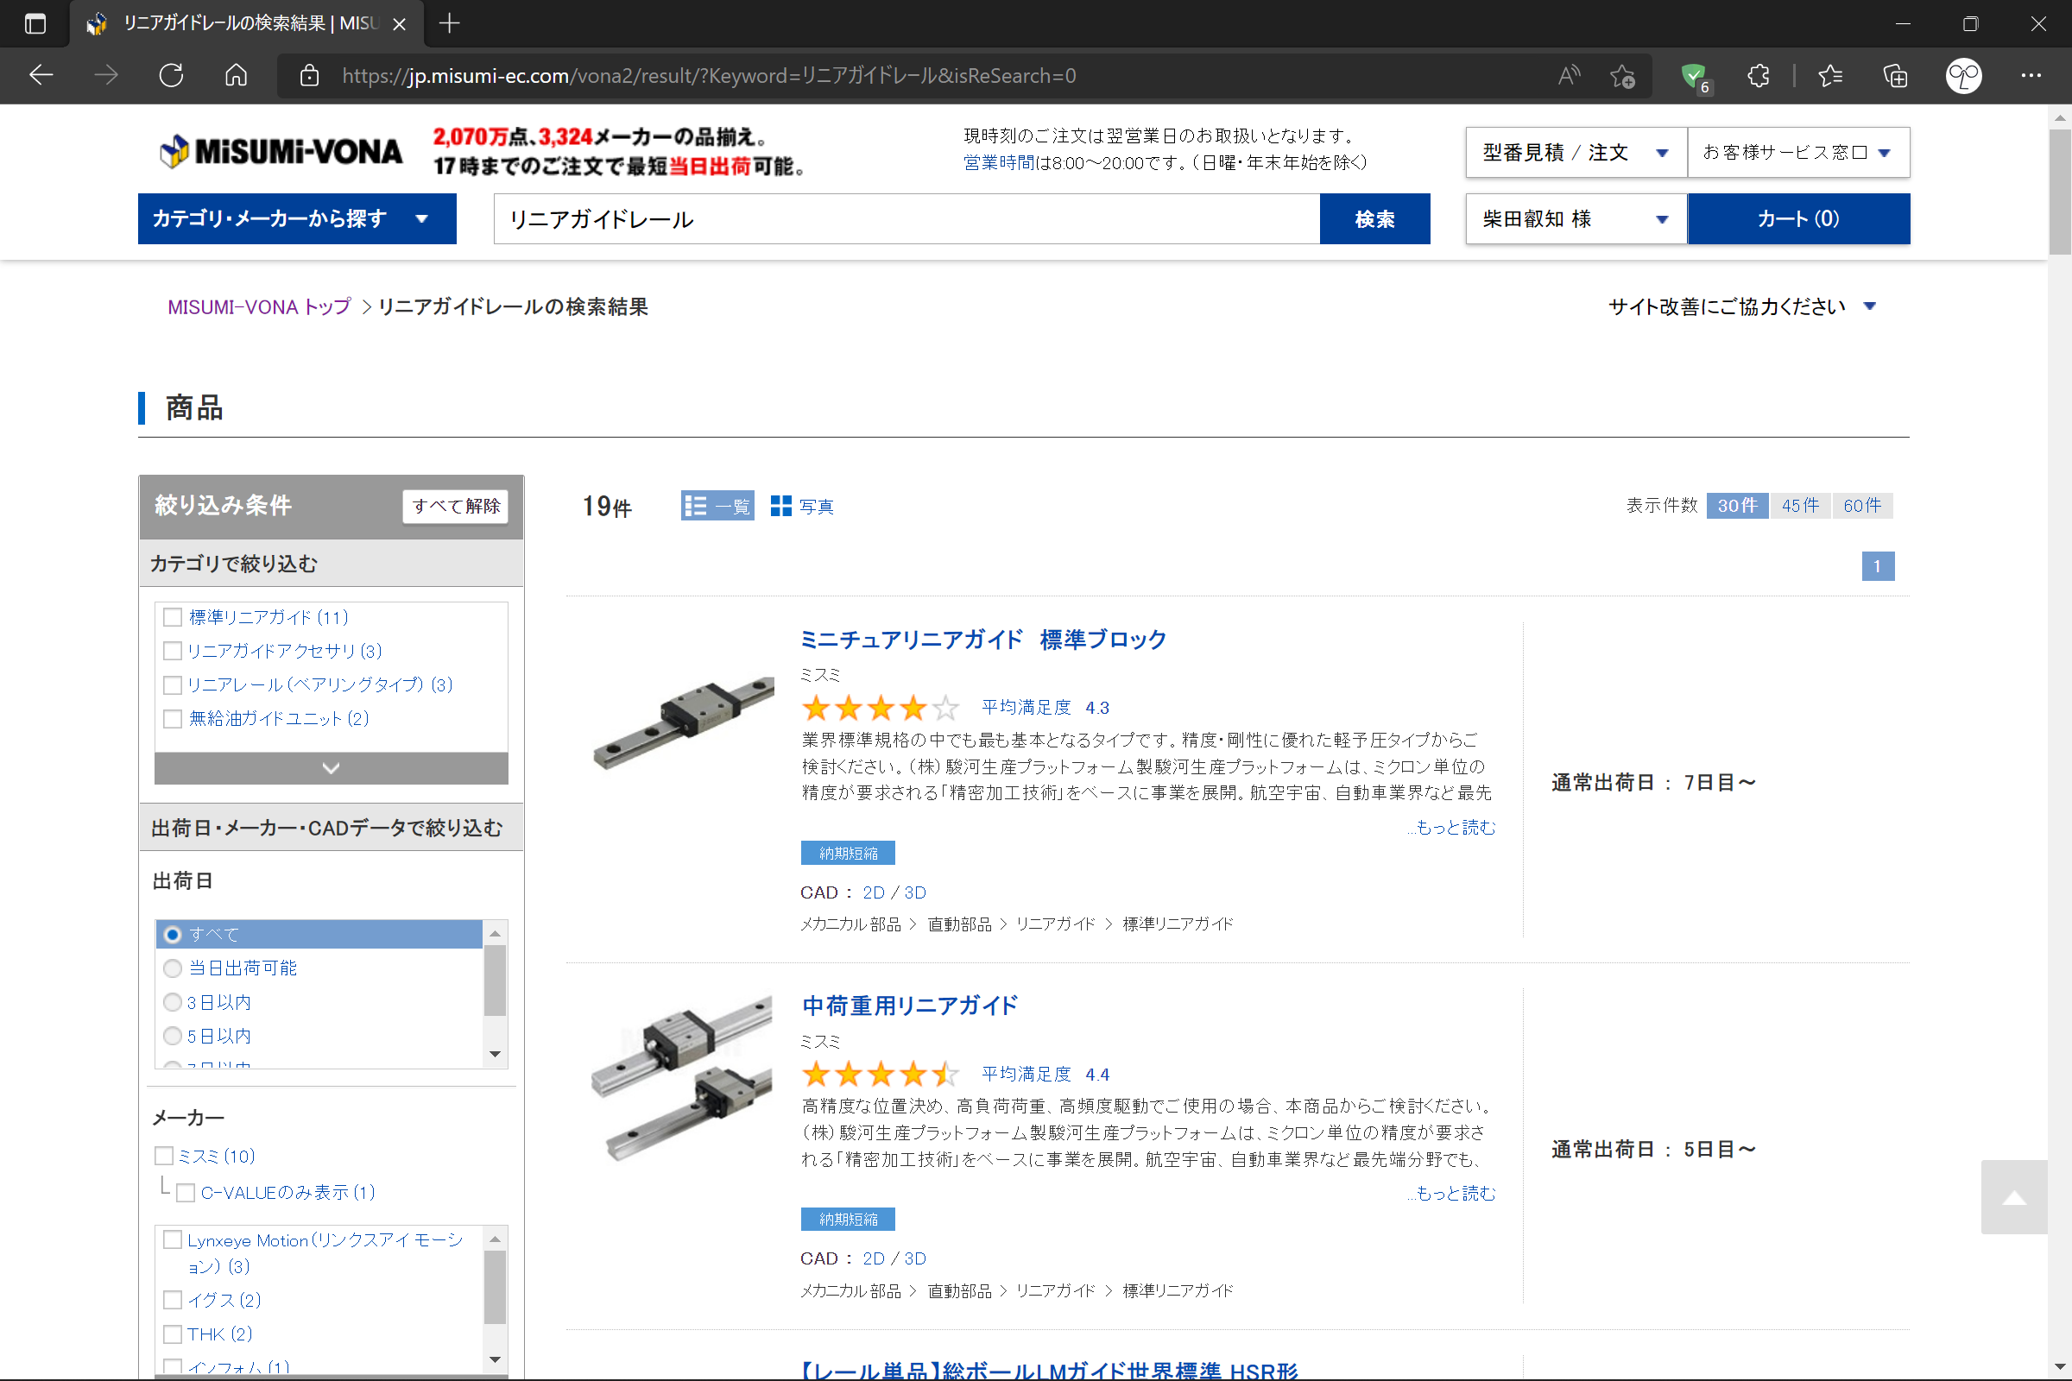Open Read aloud icon in address bar
The height and width of the screenshot is (1381, 2072).
(x=1568, y=76)
